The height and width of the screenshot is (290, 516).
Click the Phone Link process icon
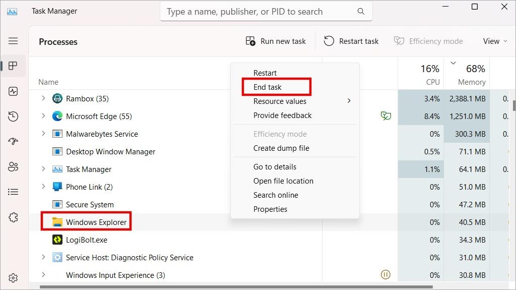point(57,187)
